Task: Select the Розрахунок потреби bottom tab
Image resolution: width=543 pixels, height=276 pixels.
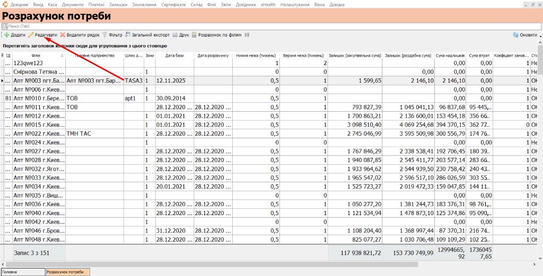Action: coord(68,272)
